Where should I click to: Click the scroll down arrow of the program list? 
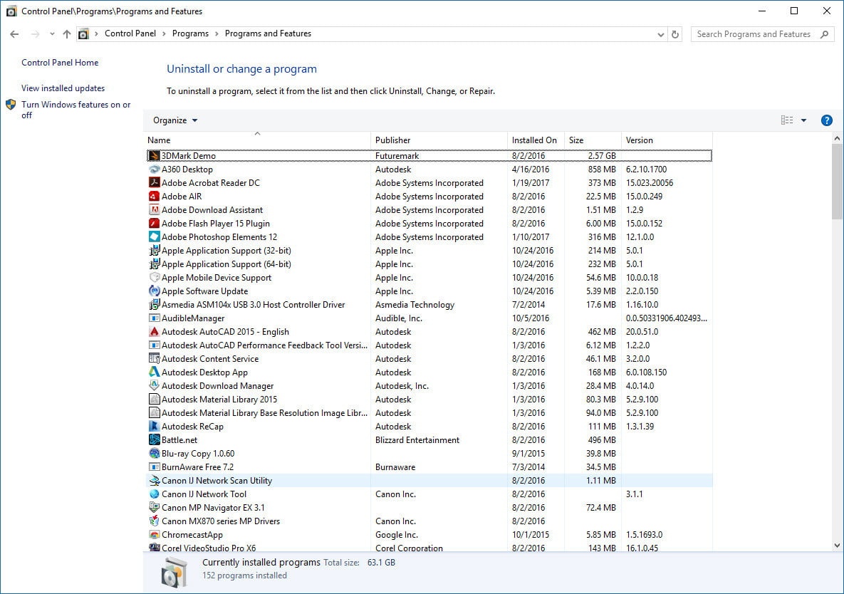tap(837, 546)
